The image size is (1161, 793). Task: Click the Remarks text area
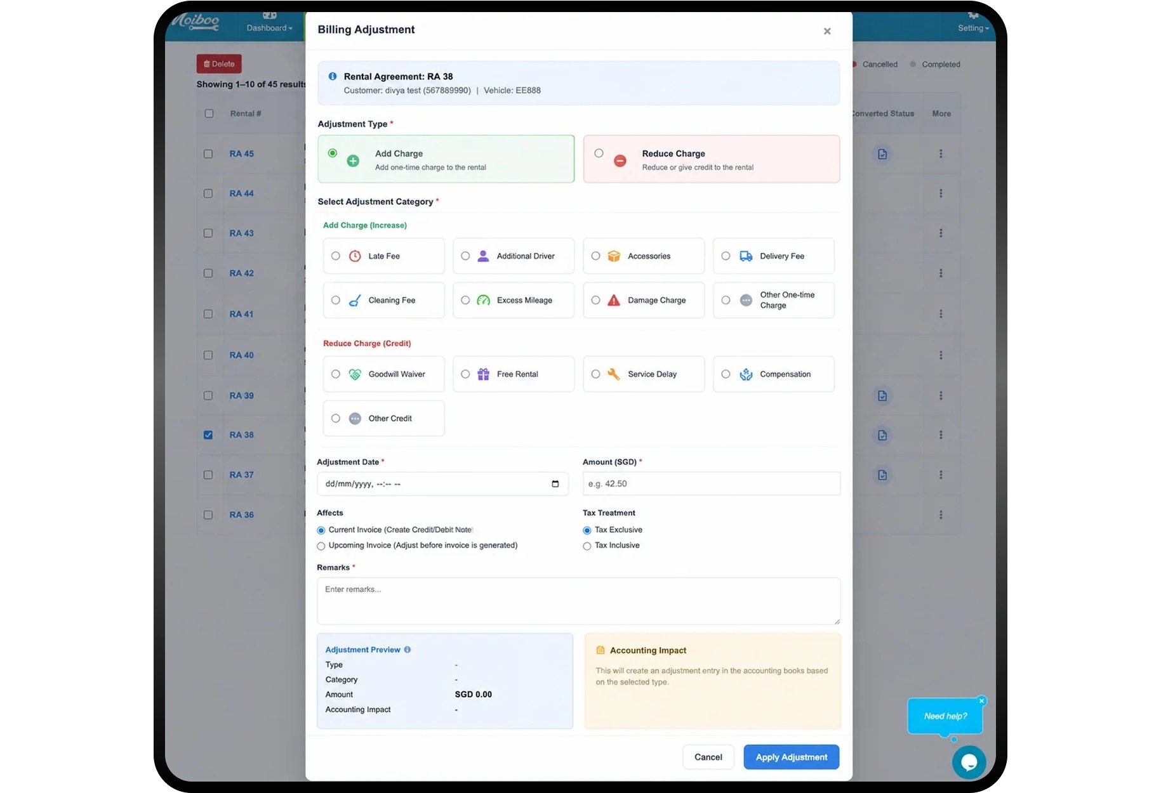pos(579,601)
